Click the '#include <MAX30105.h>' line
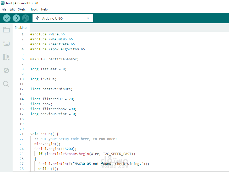The image size is (229, 172). point(51,39)
